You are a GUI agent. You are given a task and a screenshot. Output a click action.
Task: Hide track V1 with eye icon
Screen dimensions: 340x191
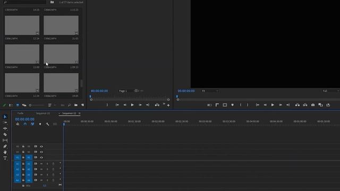(x=41, y=158)
